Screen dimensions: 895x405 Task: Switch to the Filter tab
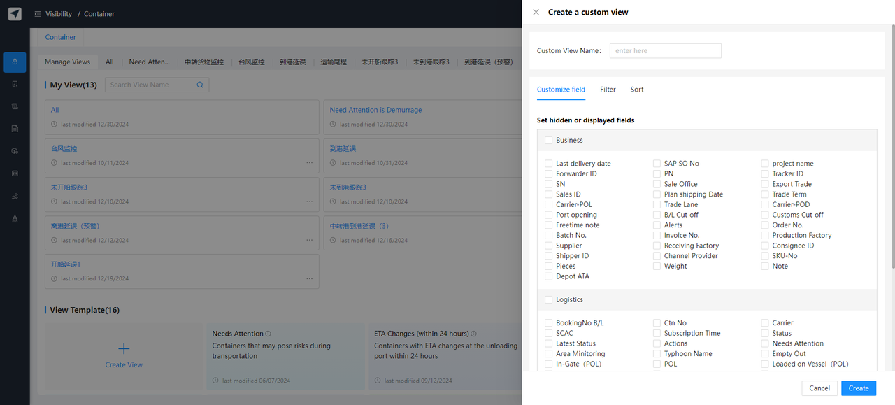point(608,90)
